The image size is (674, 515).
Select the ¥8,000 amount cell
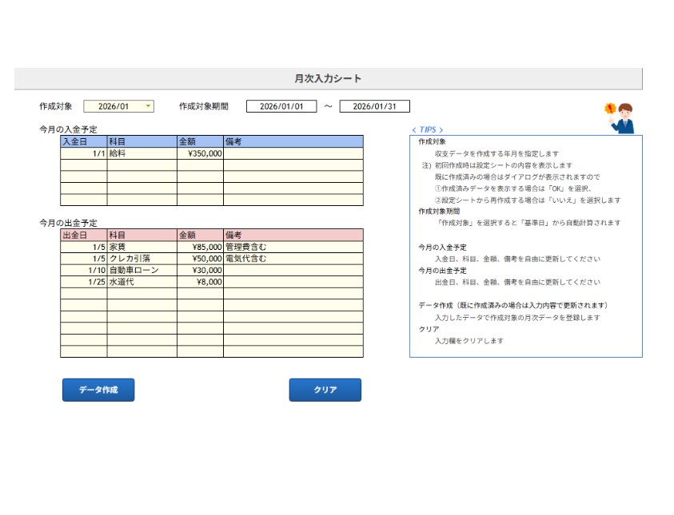pos(200,282)
